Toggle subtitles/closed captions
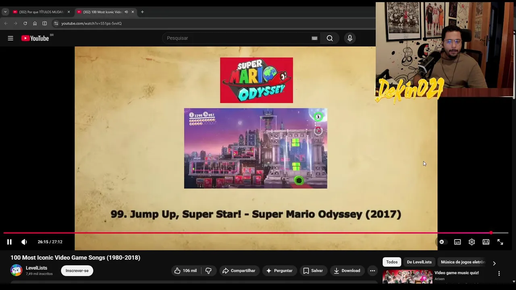 click(x=458, y=242)
